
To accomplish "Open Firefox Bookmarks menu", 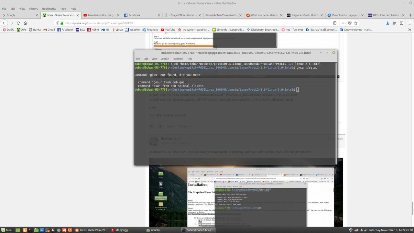I will click(49, 9).
